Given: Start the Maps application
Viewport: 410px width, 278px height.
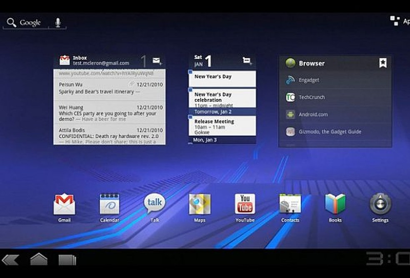Looking at the screenshot, I should pyautogui.click(x=200, y=204).
